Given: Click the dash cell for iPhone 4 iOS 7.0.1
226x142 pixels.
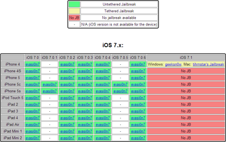Looking at the screenshot, I should [x=50, y=64].
